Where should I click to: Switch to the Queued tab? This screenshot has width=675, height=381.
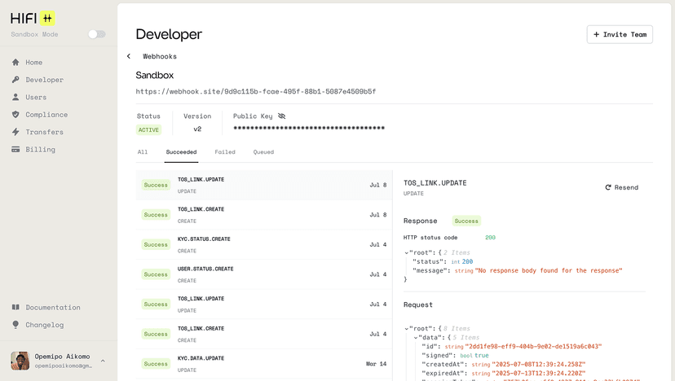pos(263,151)
